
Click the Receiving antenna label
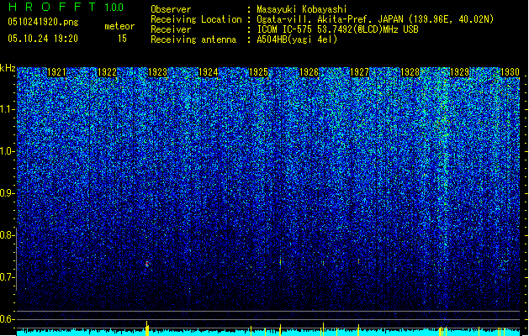tap(193, 39)
